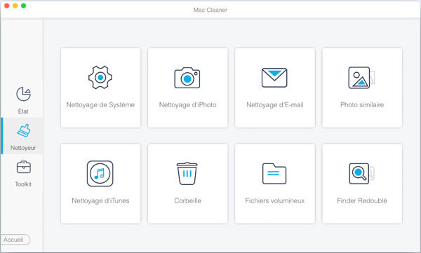Click the trash can icon for Corbeille

click(x=187, y=174)
